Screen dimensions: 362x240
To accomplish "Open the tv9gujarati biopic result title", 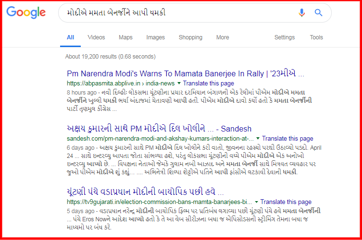I will tap(145, 192).
